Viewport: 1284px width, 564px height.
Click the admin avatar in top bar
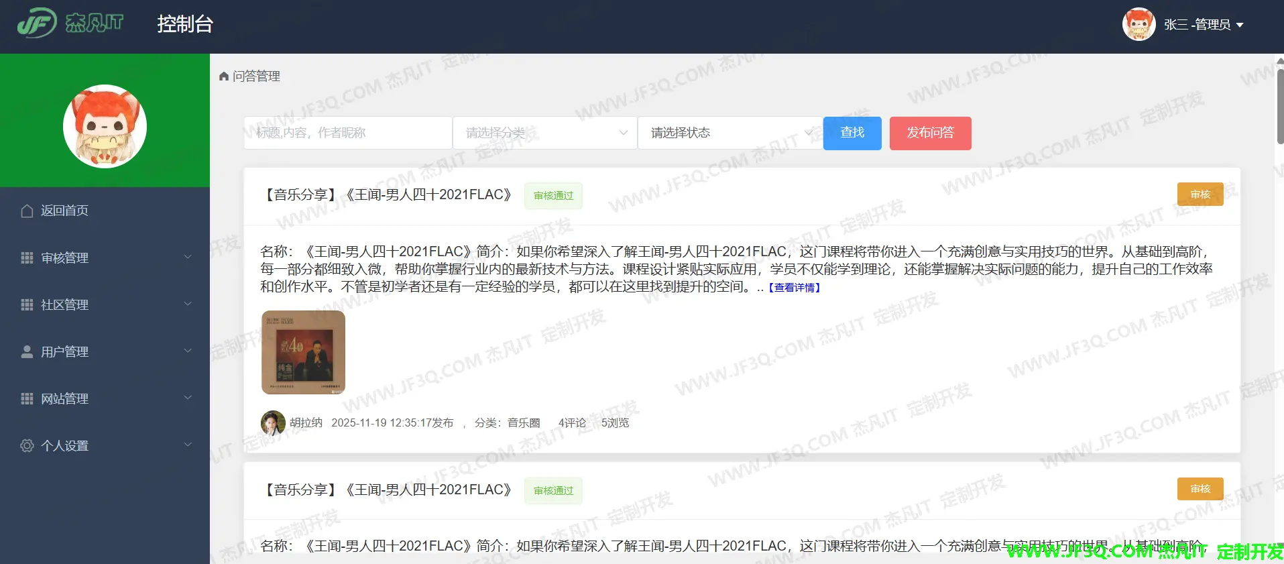(1139, 24)
